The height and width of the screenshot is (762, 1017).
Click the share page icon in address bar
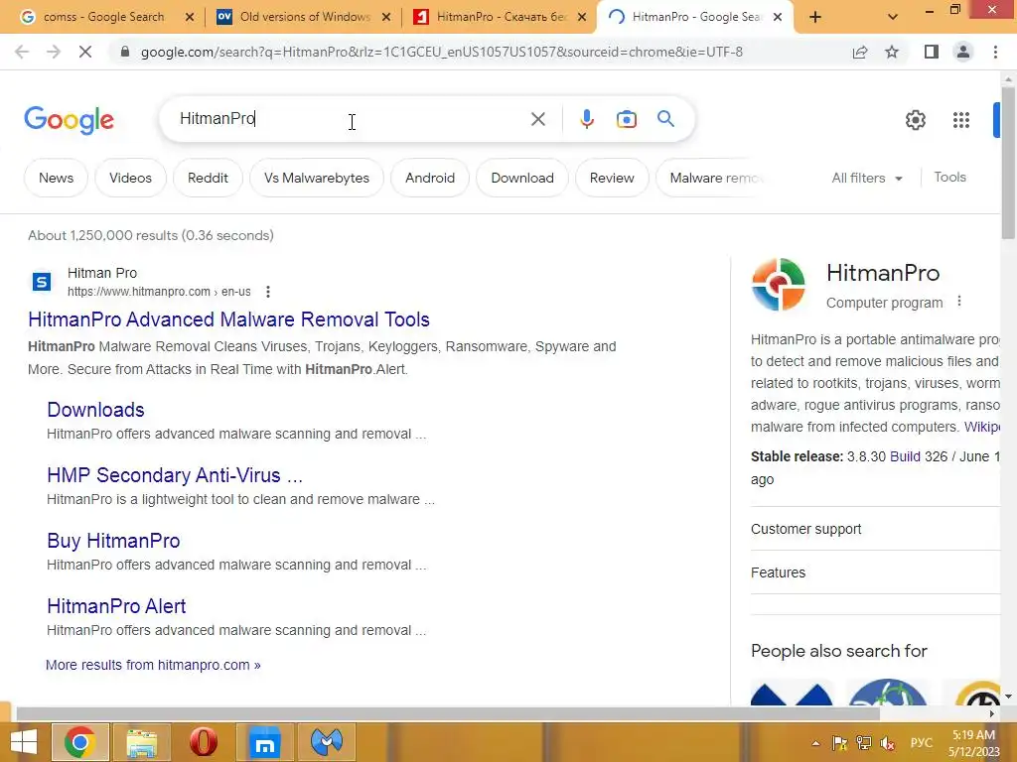click(860, 52)
